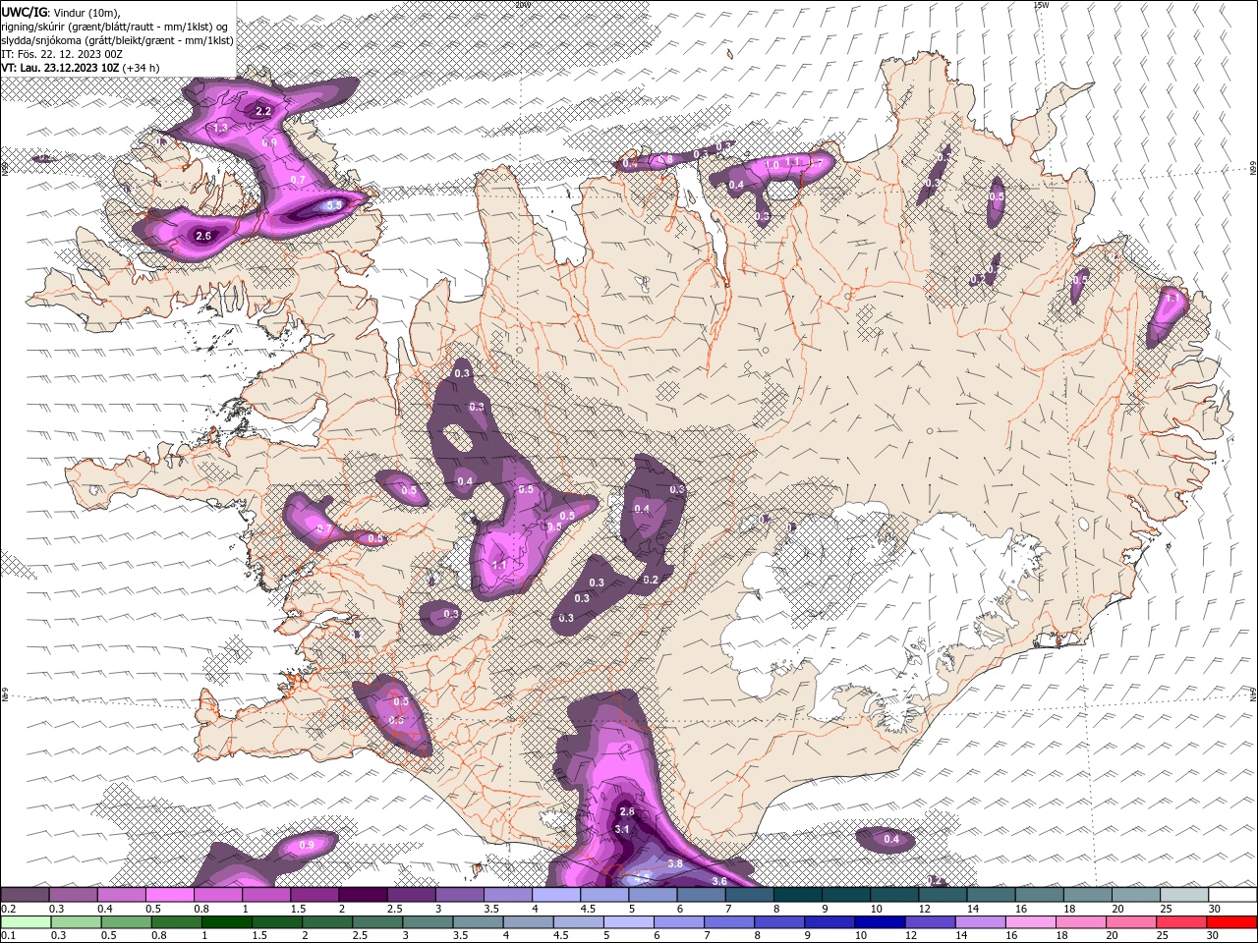Viewport: 1258px width, 943px height.
Task: Select the 1.3 precipitation value on the map
Action: pyautogui.click(x=220, y=129)
